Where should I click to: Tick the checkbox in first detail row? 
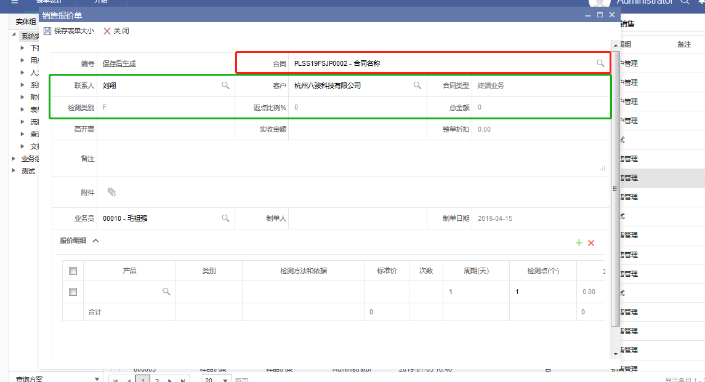tap(73, 292)
